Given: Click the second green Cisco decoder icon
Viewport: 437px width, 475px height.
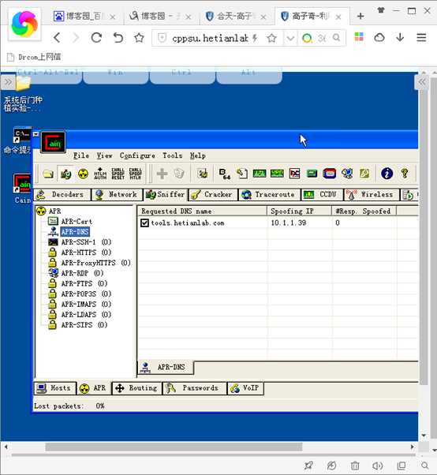Looking at the screenshot, I should (277, 174).
